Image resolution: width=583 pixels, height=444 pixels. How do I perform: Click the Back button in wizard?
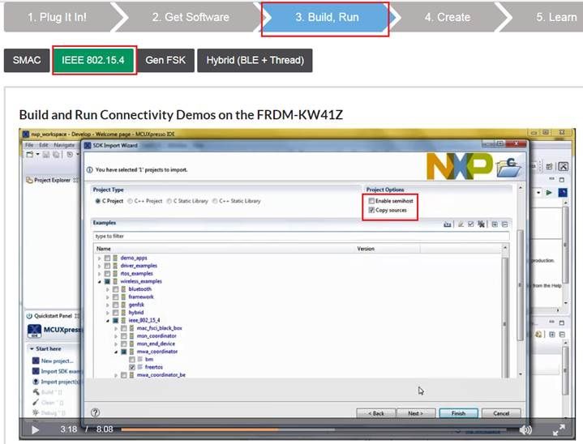[x=376, y=413]
